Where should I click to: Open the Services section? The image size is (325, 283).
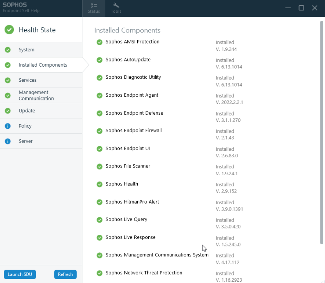(28, 80)
